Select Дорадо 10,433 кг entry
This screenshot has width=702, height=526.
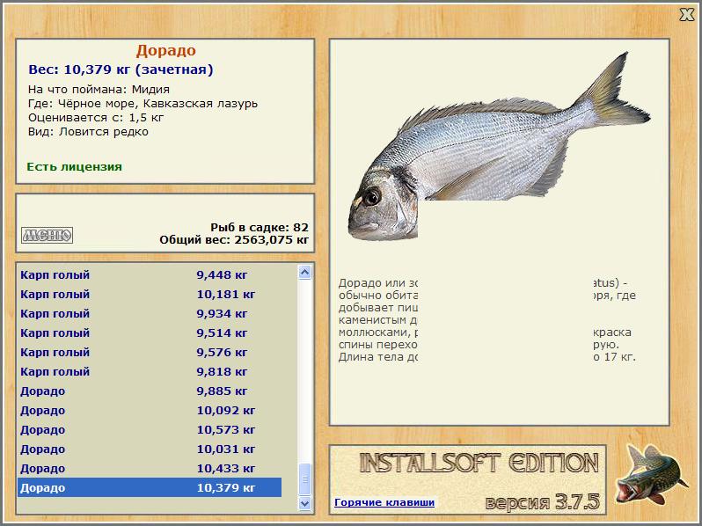pyautogui.click(x=150, y=469)
